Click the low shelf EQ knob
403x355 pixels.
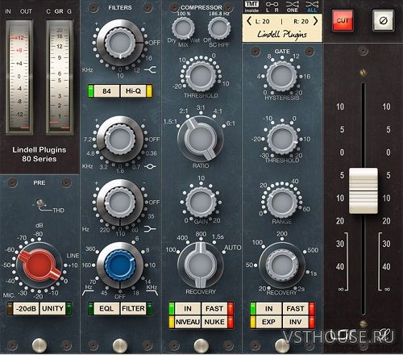120,203
